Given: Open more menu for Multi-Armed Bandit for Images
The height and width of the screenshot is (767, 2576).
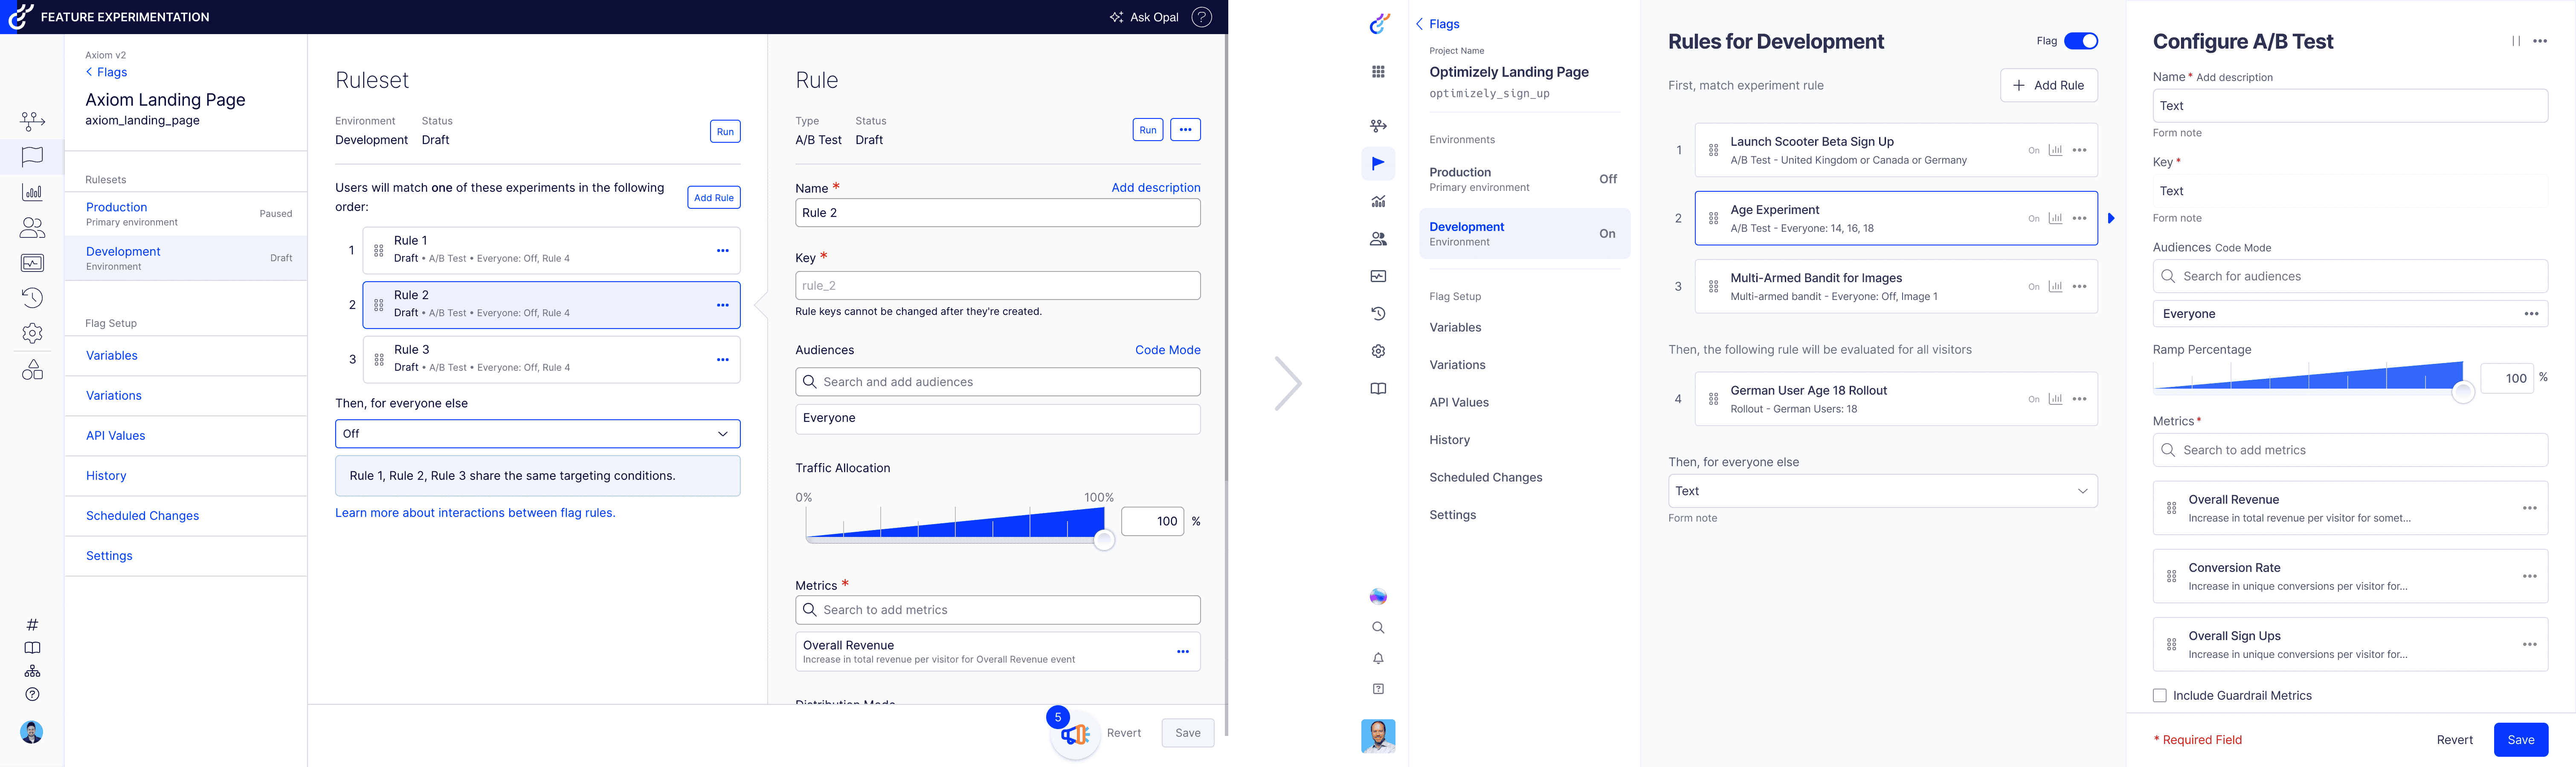Looking at the screenshot, I should click(2080, 287).
